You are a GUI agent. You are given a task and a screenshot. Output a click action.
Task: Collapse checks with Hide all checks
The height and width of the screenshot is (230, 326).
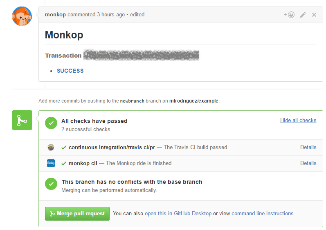pos(298,120)
